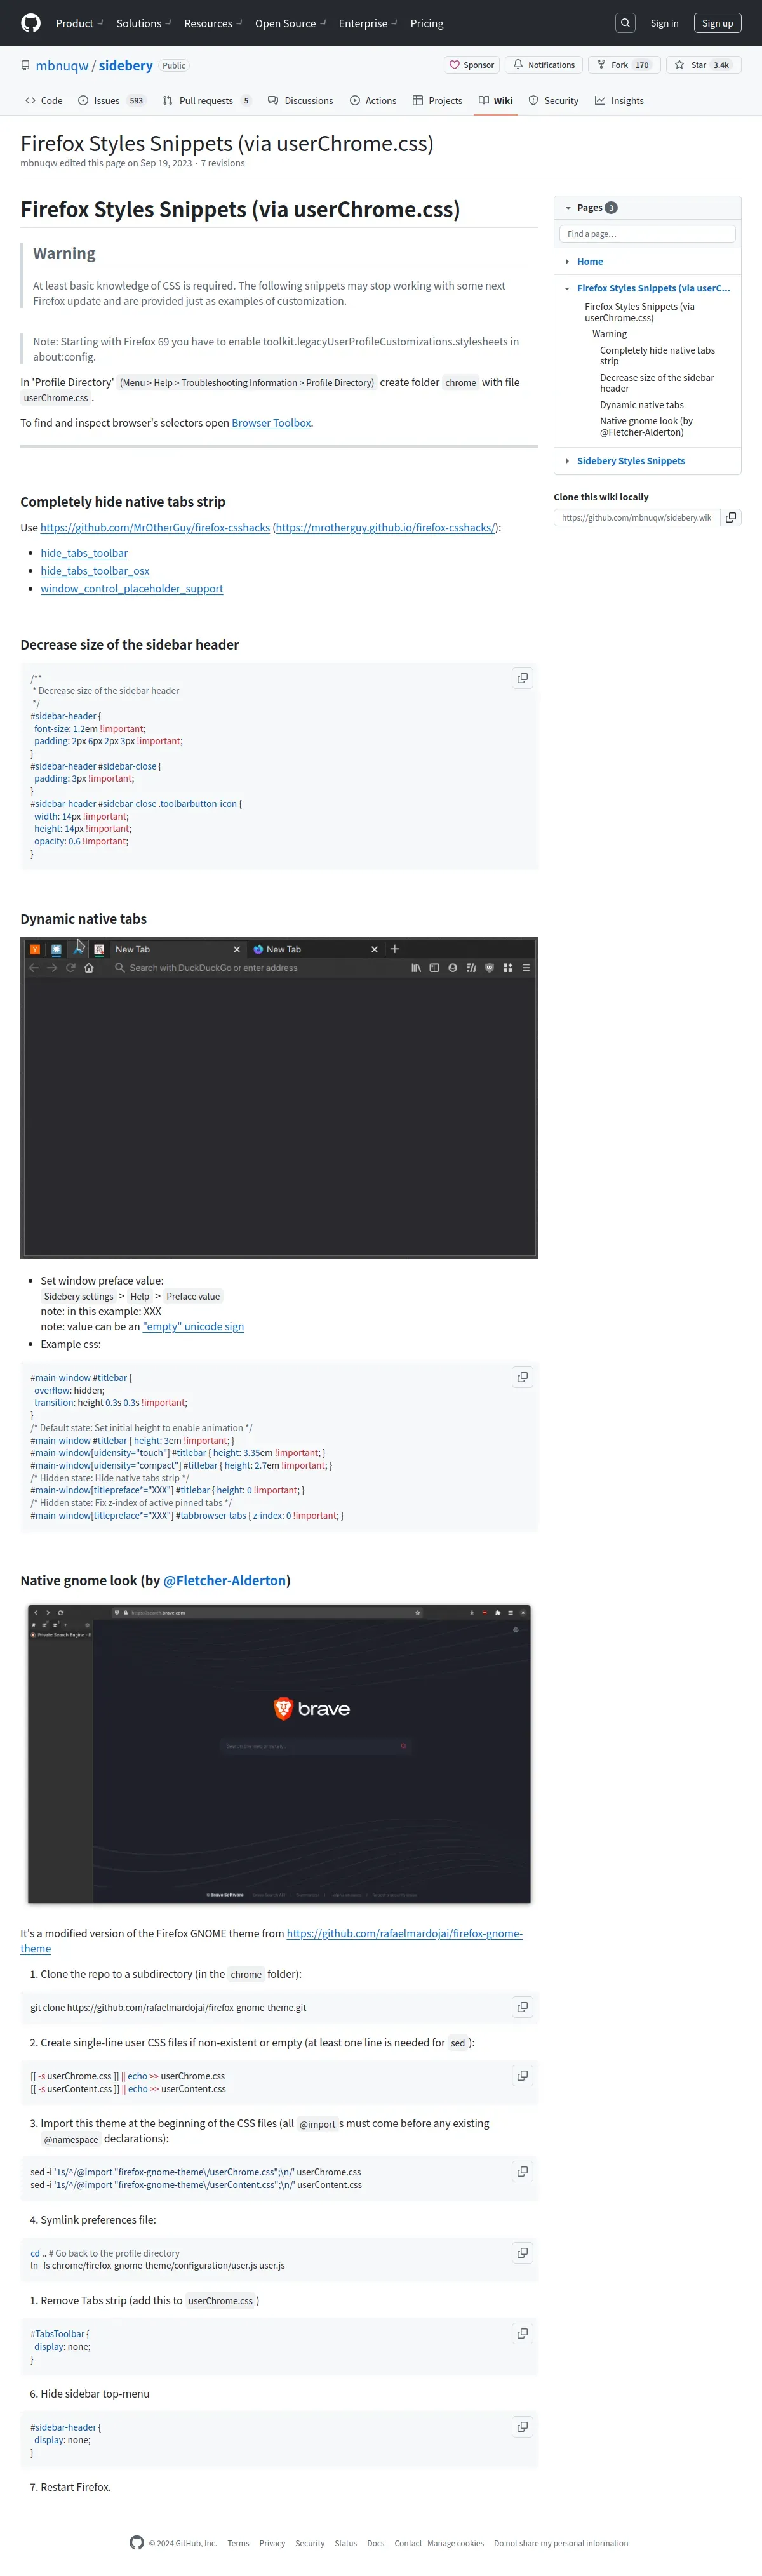Open the Security tab

click(554, 101)
